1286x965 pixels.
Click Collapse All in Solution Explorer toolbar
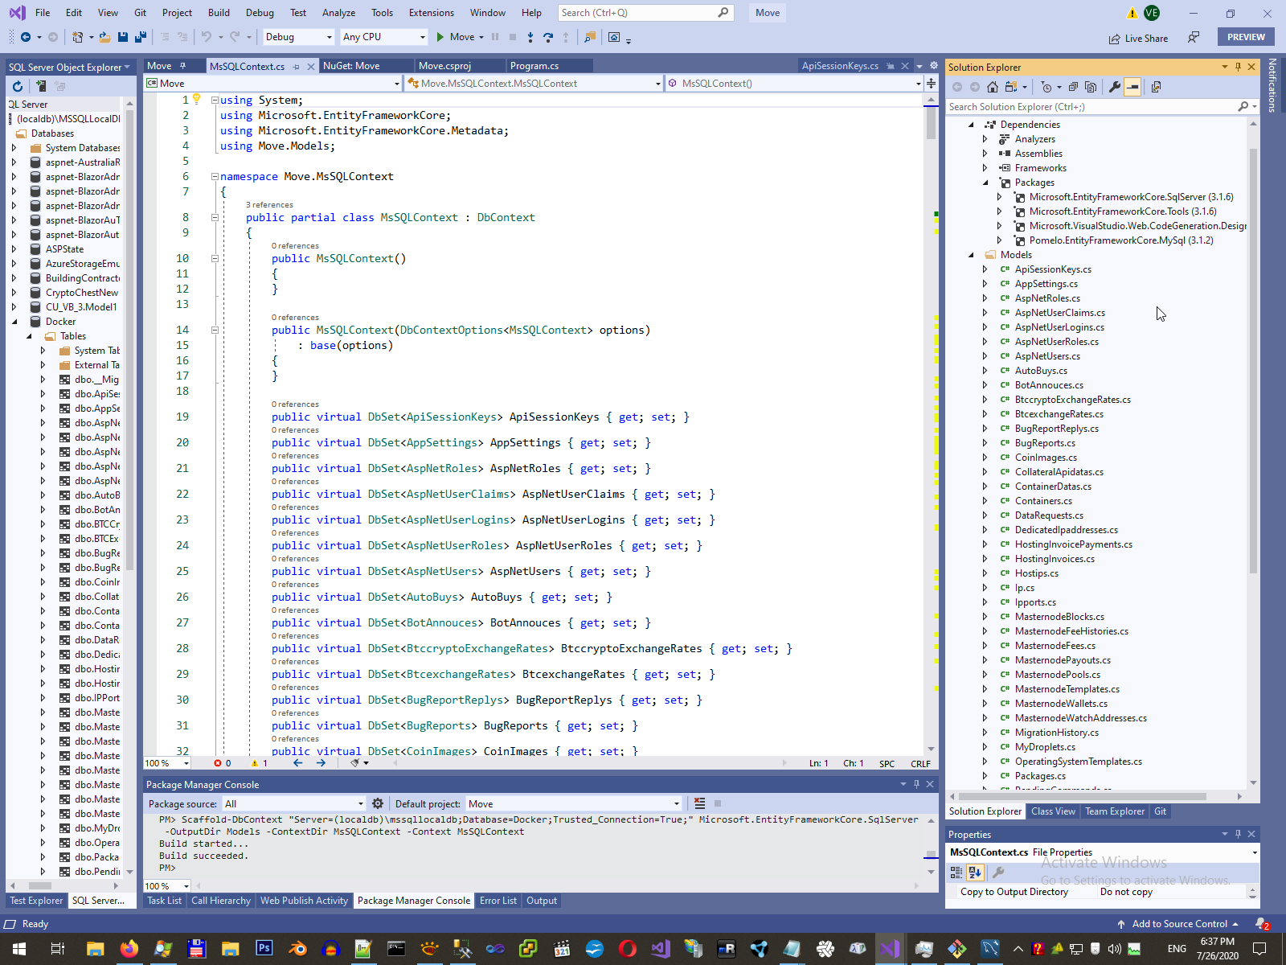pos(1073,87)
